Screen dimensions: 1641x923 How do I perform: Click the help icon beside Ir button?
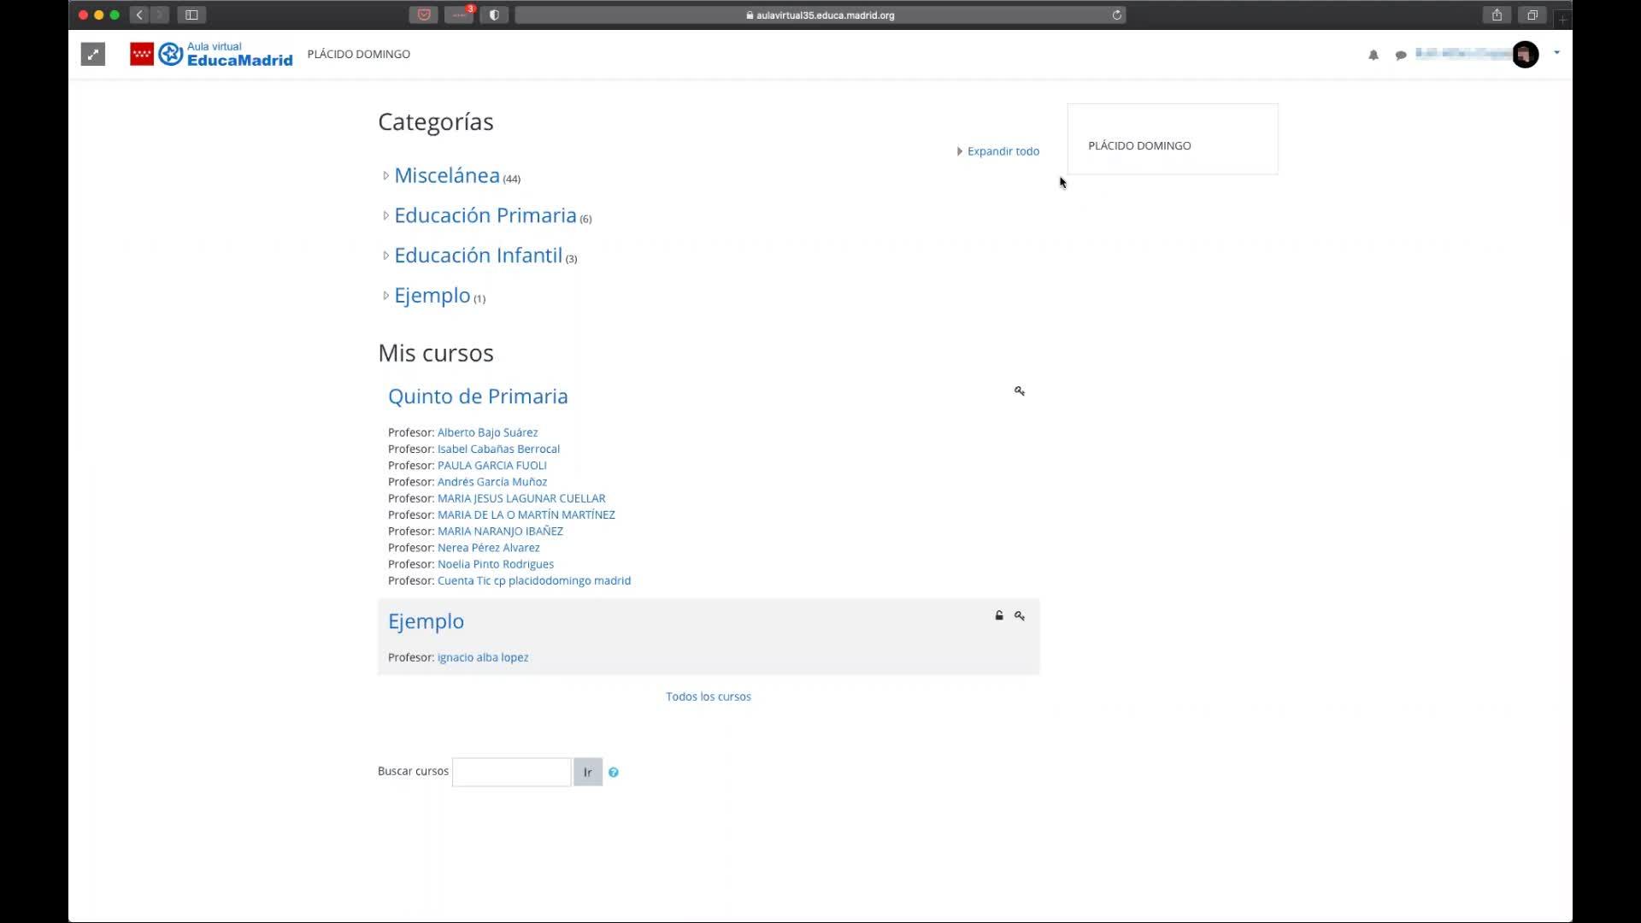click(x=613, y=773)
